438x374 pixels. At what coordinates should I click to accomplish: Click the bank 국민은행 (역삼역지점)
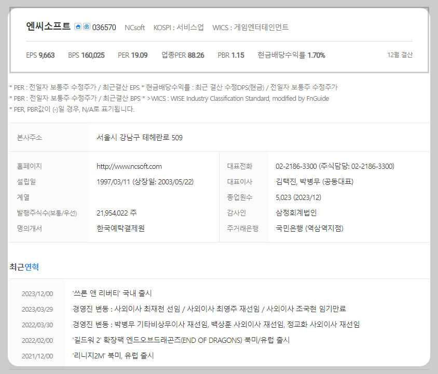point(309,229)
